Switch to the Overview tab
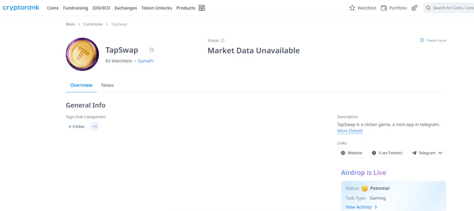The height and width of the screenshot is (211, 474). point(81,85)
